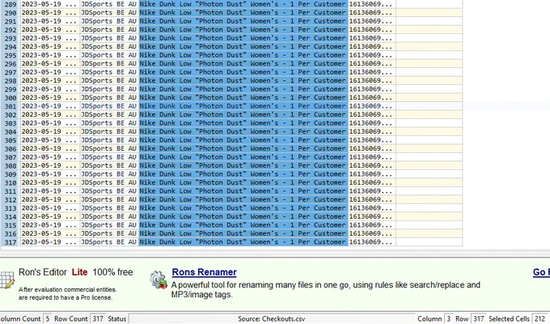The height and width of the screenshot is (324, 550).
Task: Click the Status label in the status bar
Action: click(116, 318)
